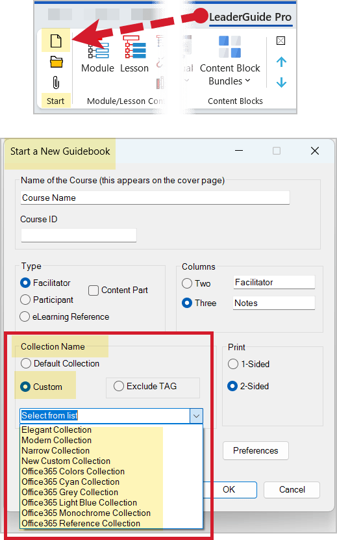This screenshot has height=540, width=337.
Task: Select 2-Sided print option
Action: (232, 386)
